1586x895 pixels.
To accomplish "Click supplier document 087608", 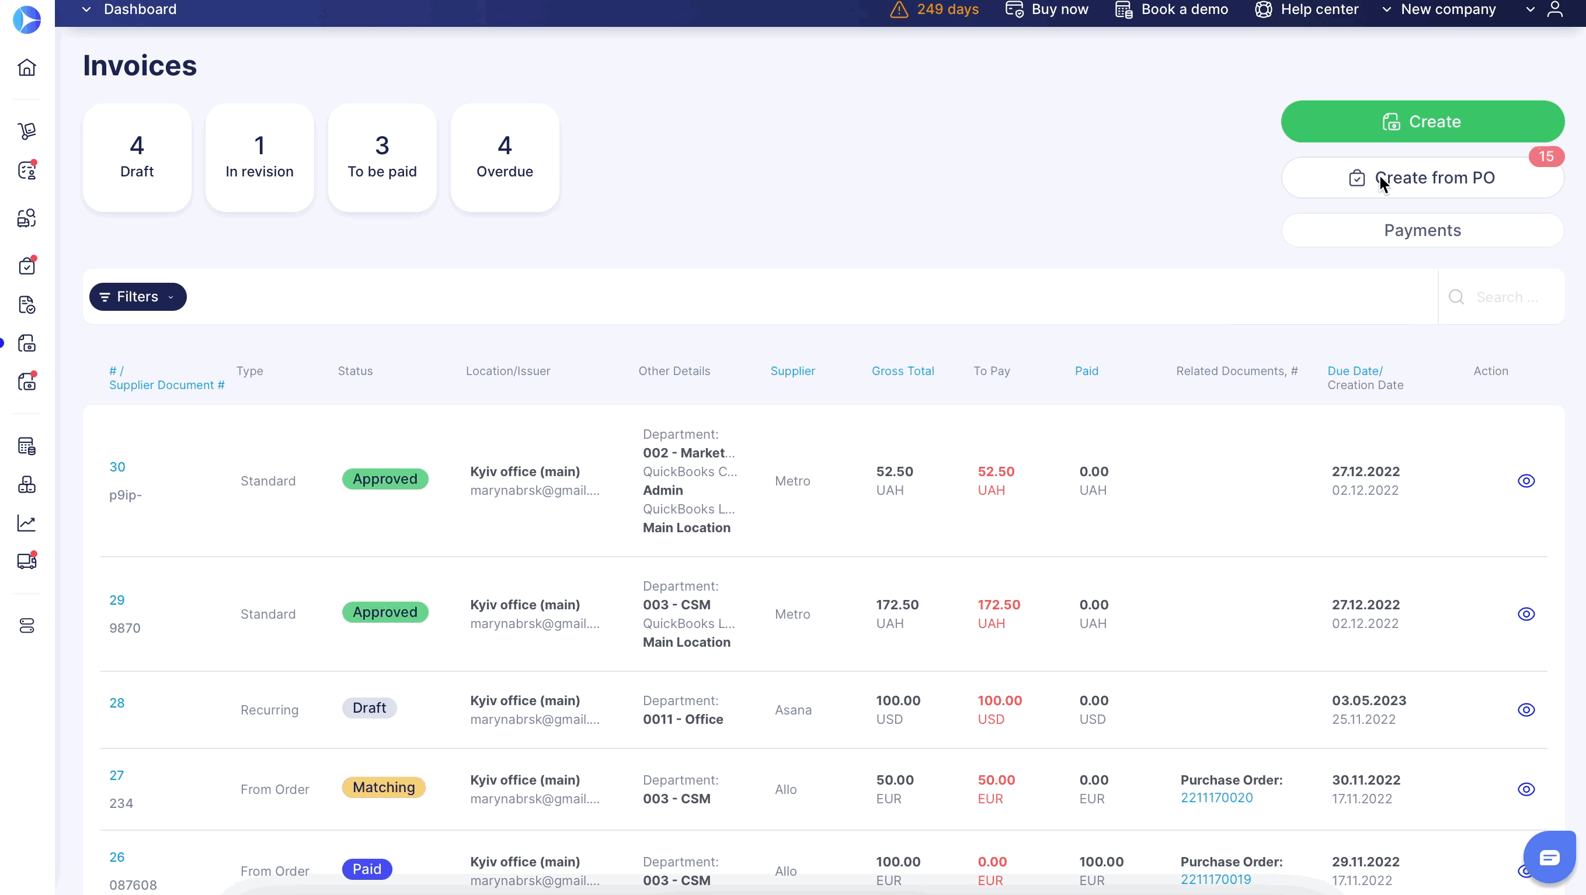I will 133,885.
